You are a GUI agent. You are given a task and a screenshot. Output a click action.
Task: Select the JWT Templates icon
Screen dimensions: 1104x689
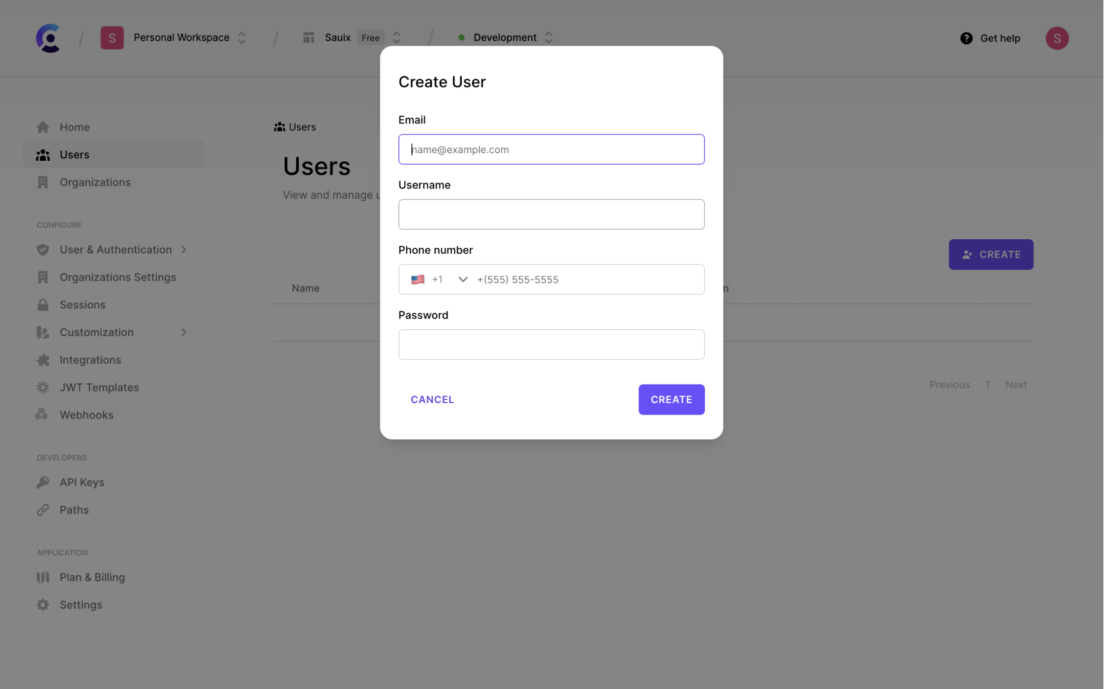[x=43, y=387]
